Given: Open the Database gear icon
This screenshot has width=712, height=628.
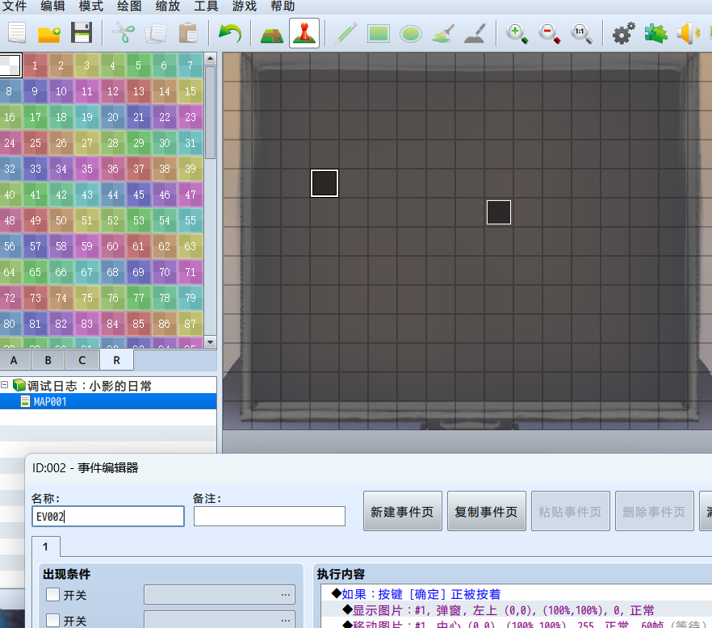Looking at the screenshot, I should pyautogui.click(x=623, y=33).
